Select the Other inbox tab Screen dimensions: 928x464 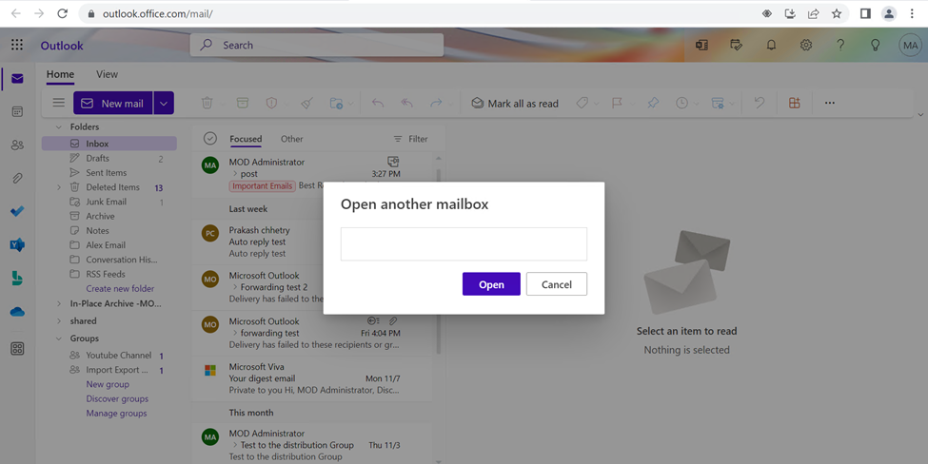tap(292, 139)
